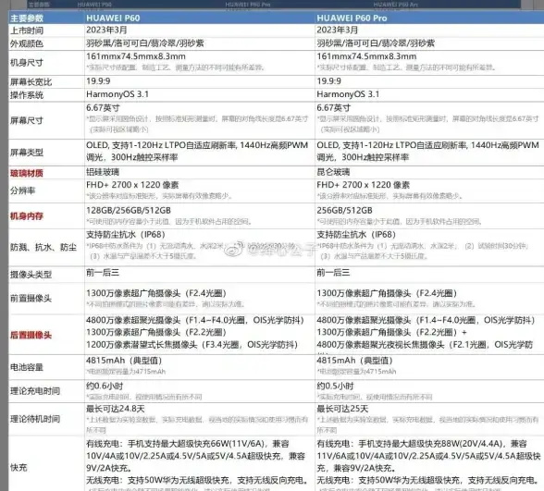Viewport: 544px width, 491px height.
Task: Click FHD+ 2700 x 1220 in P60 column
Action: 133,185
